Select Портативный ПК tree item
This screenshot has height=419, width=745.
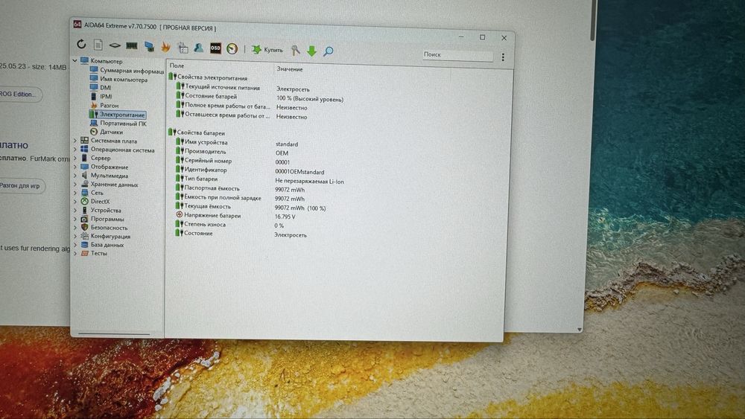coord(118,124)
